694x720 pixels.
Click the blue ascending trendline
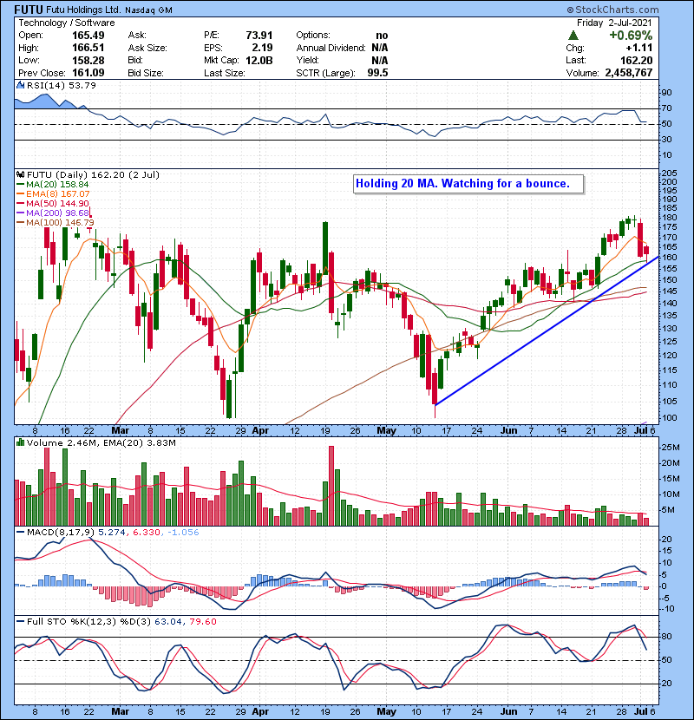[x=547, y=331]
